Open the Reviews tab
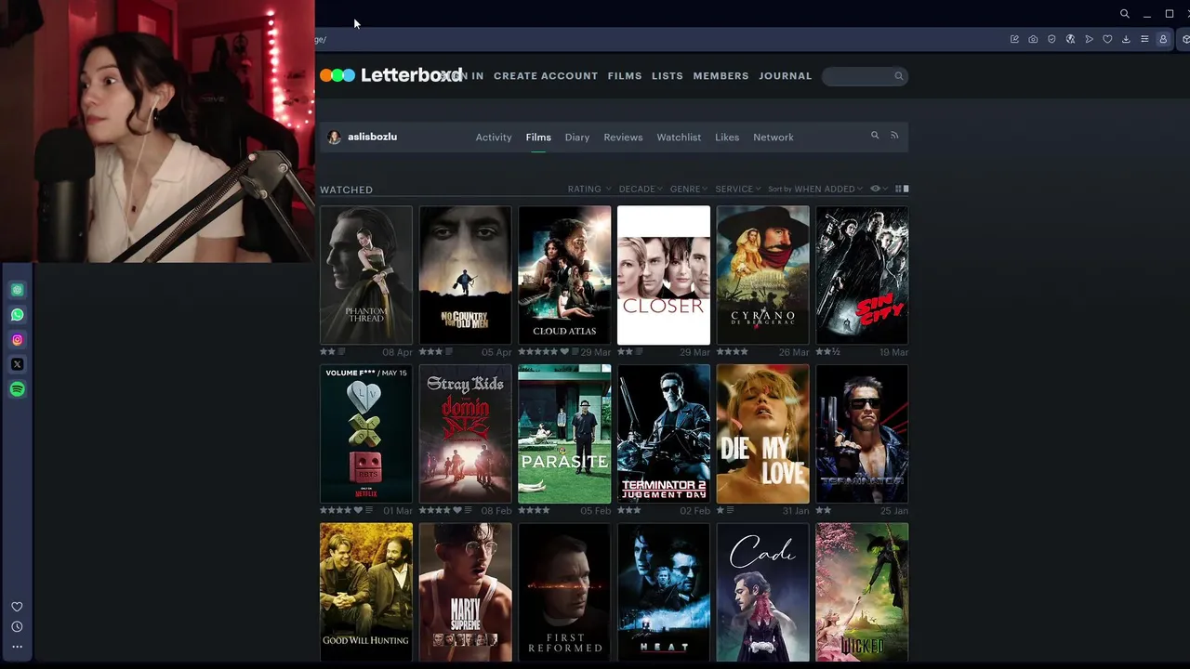The width and height of the screenshot is (1190, 669). 623,138
